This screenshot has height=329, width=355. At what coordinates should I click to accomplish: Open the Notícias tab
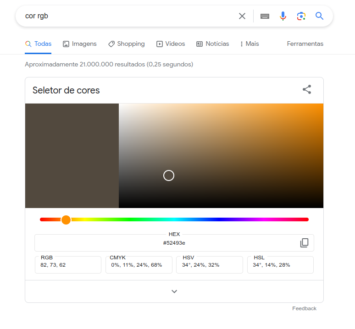[x=213, y=44]
